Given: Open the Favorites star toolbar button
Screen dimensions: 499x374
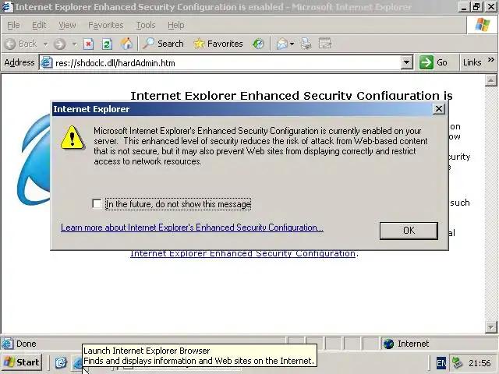Looking at the screenshot, I should tap(218, 44).
